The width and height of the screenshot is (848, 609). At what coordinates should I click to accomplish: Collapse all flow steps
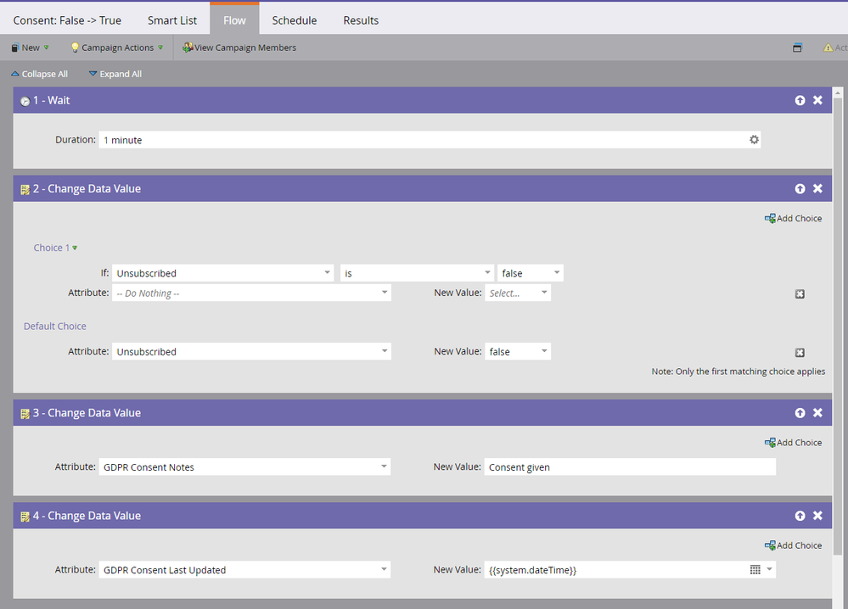click(39, 75)
